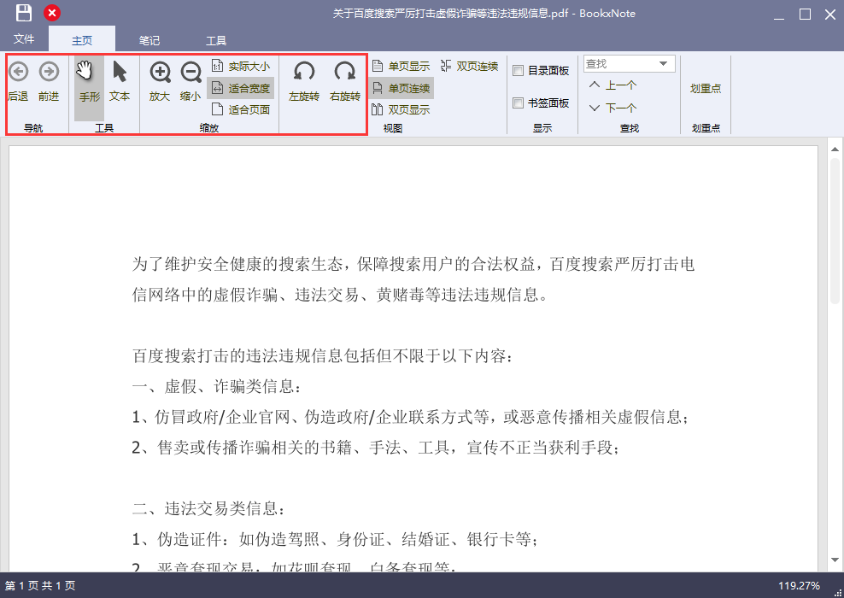This screenshot has width=844, height=598.
Task: Select the 手形 hand tool
Action: click(x=90, y=88)
